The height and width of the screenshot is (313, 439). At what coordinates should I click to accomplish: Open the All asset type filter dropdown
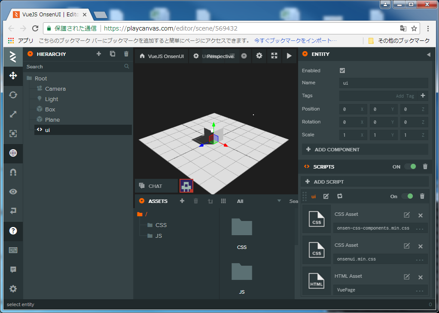[x=258, y=201]
